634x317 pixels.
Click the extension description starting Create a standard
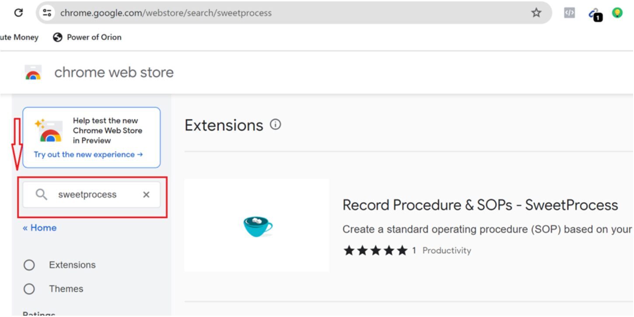(x=487, y=229)
